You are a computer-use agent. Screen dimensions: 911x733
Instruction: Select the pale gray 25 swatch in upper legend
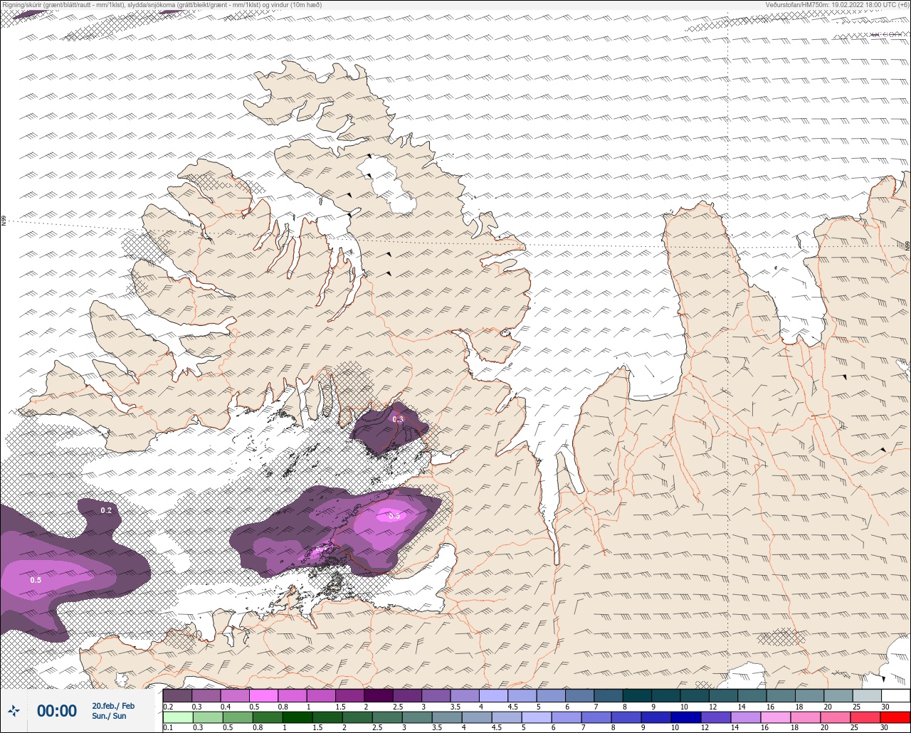coord(866,695)
